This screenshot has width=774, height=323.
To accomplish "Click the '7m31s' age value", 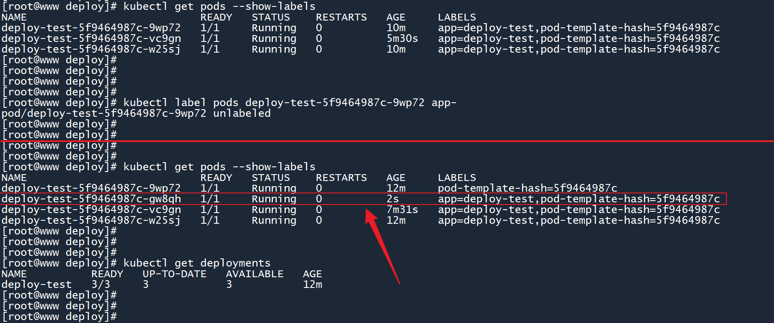I will pyautogui.click(x=402, y=210).
